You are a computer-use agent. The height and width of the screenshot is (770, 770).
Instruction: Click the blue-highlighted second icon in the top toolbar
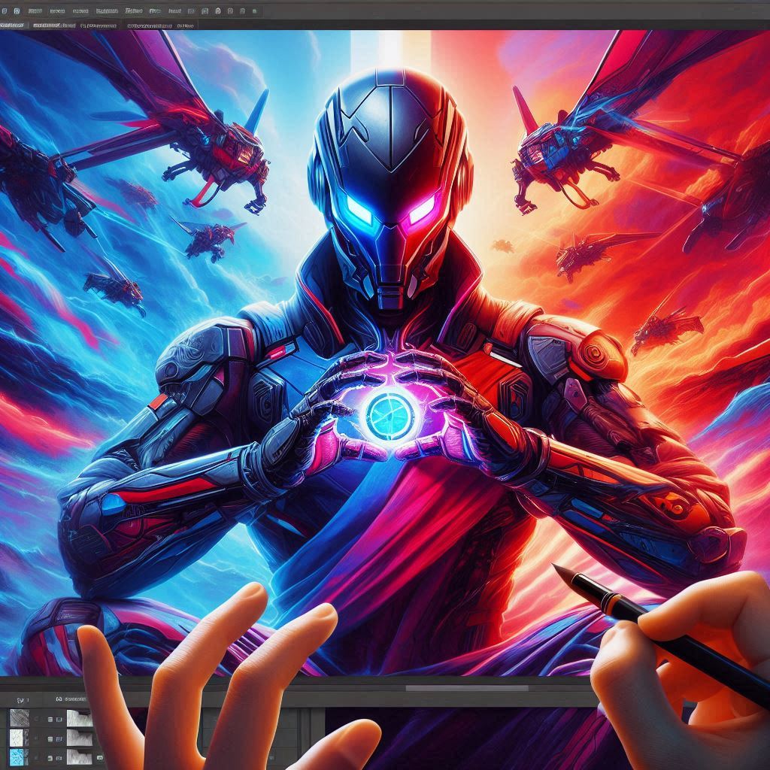tap(17, 11)
